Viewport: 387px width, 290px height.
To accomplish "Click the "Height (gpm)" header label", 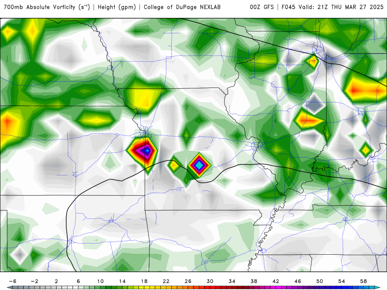I will click(117, 7).
